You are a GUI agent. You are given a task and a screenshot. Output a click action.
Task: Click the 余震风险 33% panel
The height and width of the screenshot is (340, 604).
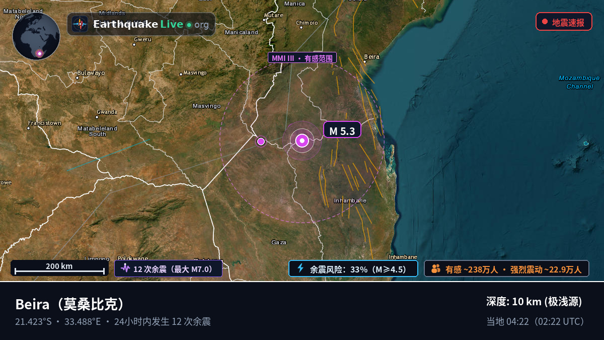(353, 268)
